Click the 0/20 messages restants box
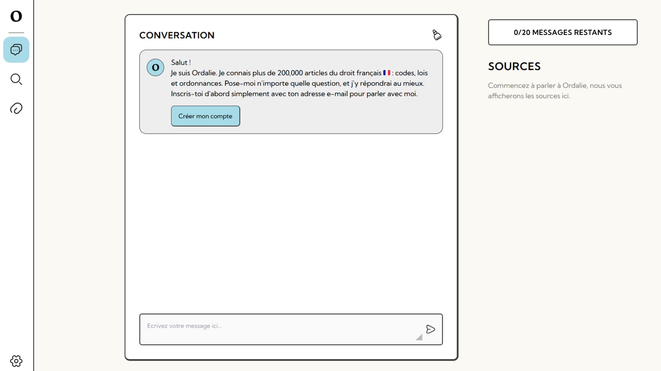Image resolution: width=661 pixels, height=371 pixels. pyautogui.click(x=563, y=32)
